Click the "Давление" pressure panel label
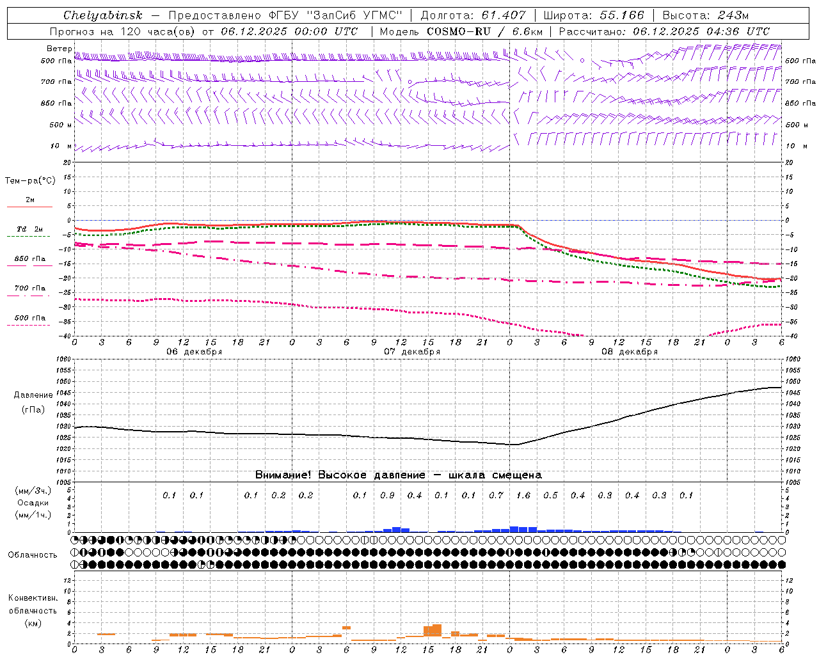Screen dimensions: 819x655 (x=33, y=395)
